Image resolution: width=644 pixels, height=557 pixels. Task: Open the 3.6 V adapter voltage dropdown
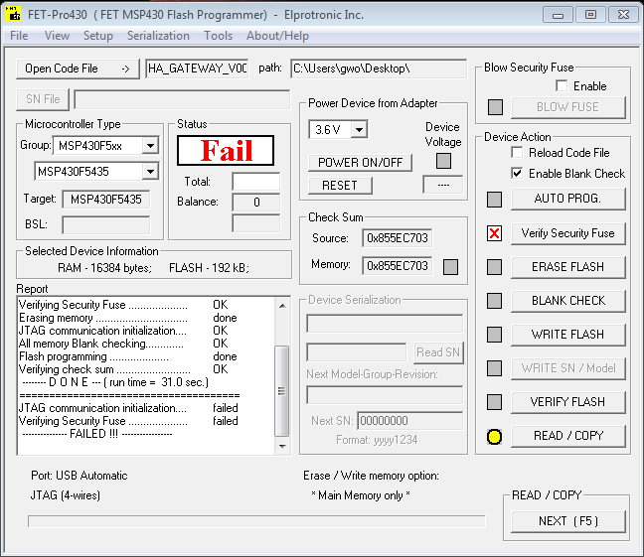[x=359, y=130]
